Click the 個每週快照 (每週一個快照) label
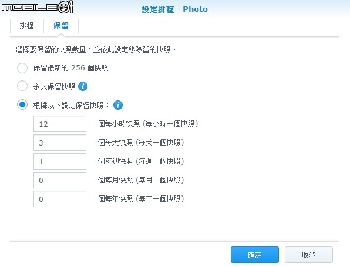This screenshot has width=350, height=267. [141, 161]
